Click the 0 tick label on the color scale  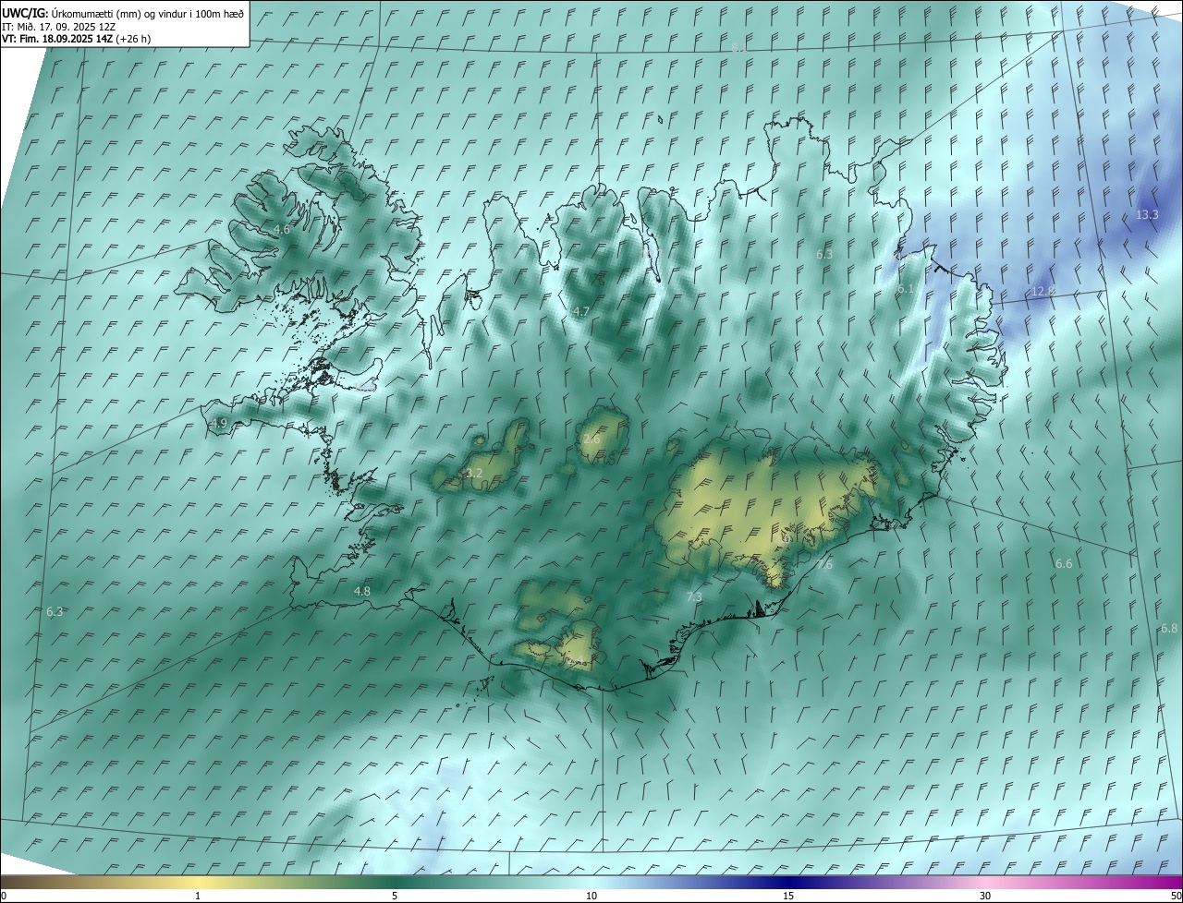tap(4, 896)
